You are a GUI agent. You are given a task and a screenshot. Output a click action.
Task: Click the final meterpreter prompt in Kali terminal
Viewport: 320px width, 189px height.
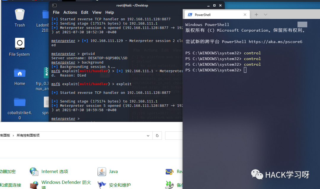[x=65, y=119]
